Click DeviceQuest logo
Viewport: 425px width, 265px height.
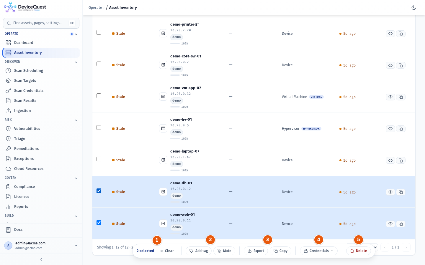point(25,7)
